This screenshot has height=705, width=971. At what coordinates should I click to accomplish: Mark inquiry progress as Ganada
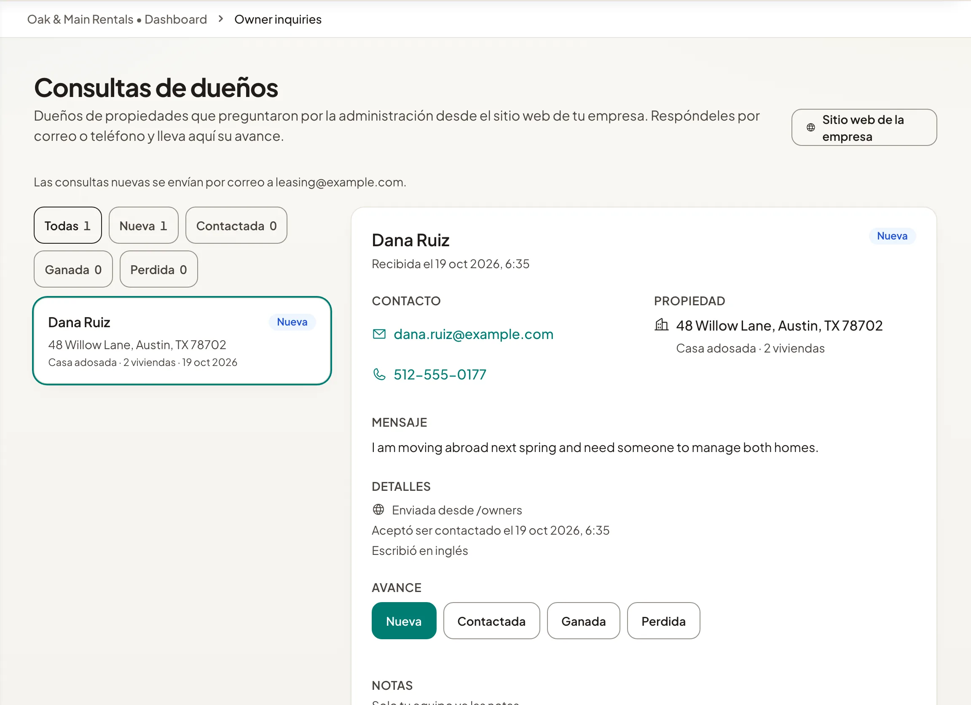(583, 621)
